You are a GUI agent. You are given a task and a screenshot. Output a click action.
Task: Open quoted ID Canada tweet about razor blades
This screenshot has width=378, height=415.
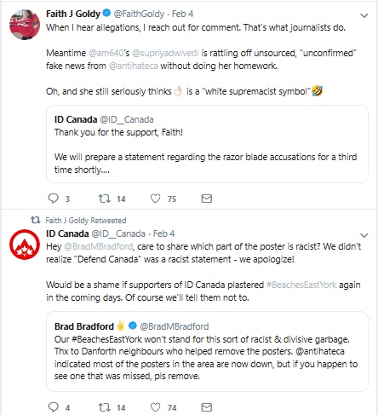[x=207, y=144]
